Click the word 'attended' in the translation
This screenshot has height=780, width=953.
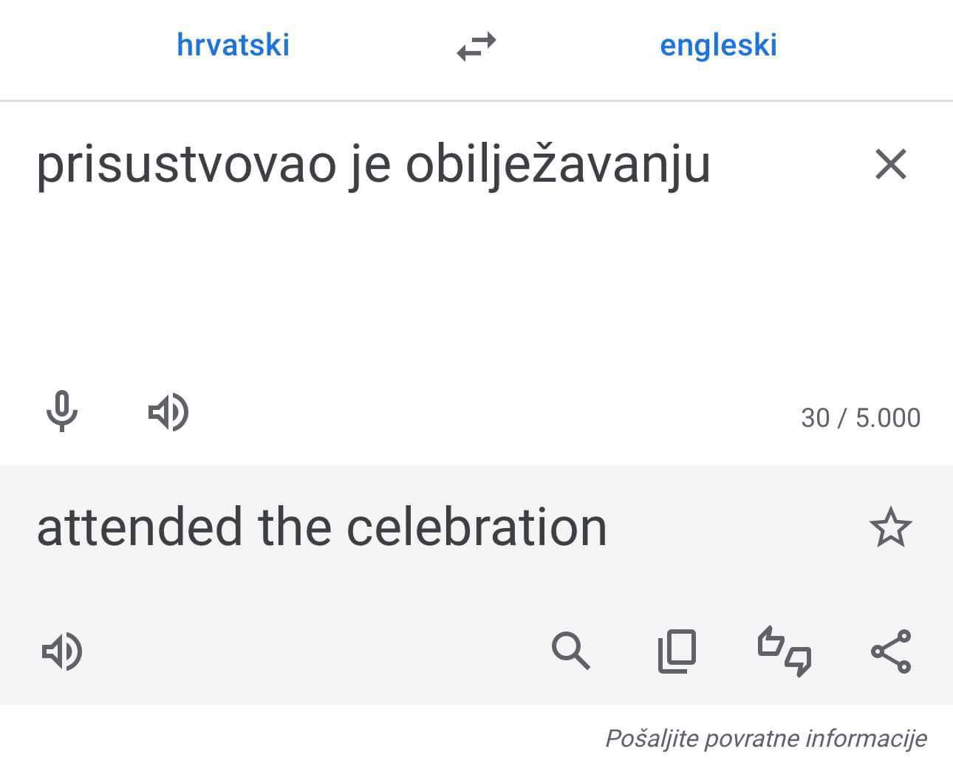pyautogui.click(x=140, y=527)
